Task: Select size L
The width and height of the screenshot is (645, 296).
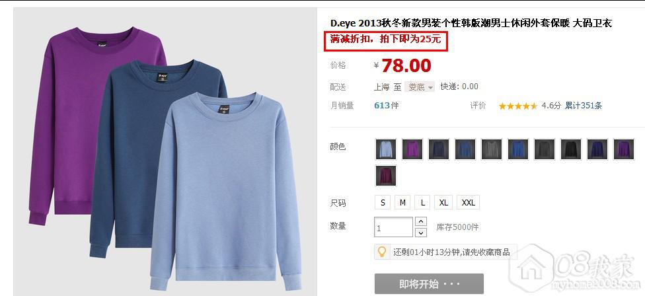Action: click(422, 202)
